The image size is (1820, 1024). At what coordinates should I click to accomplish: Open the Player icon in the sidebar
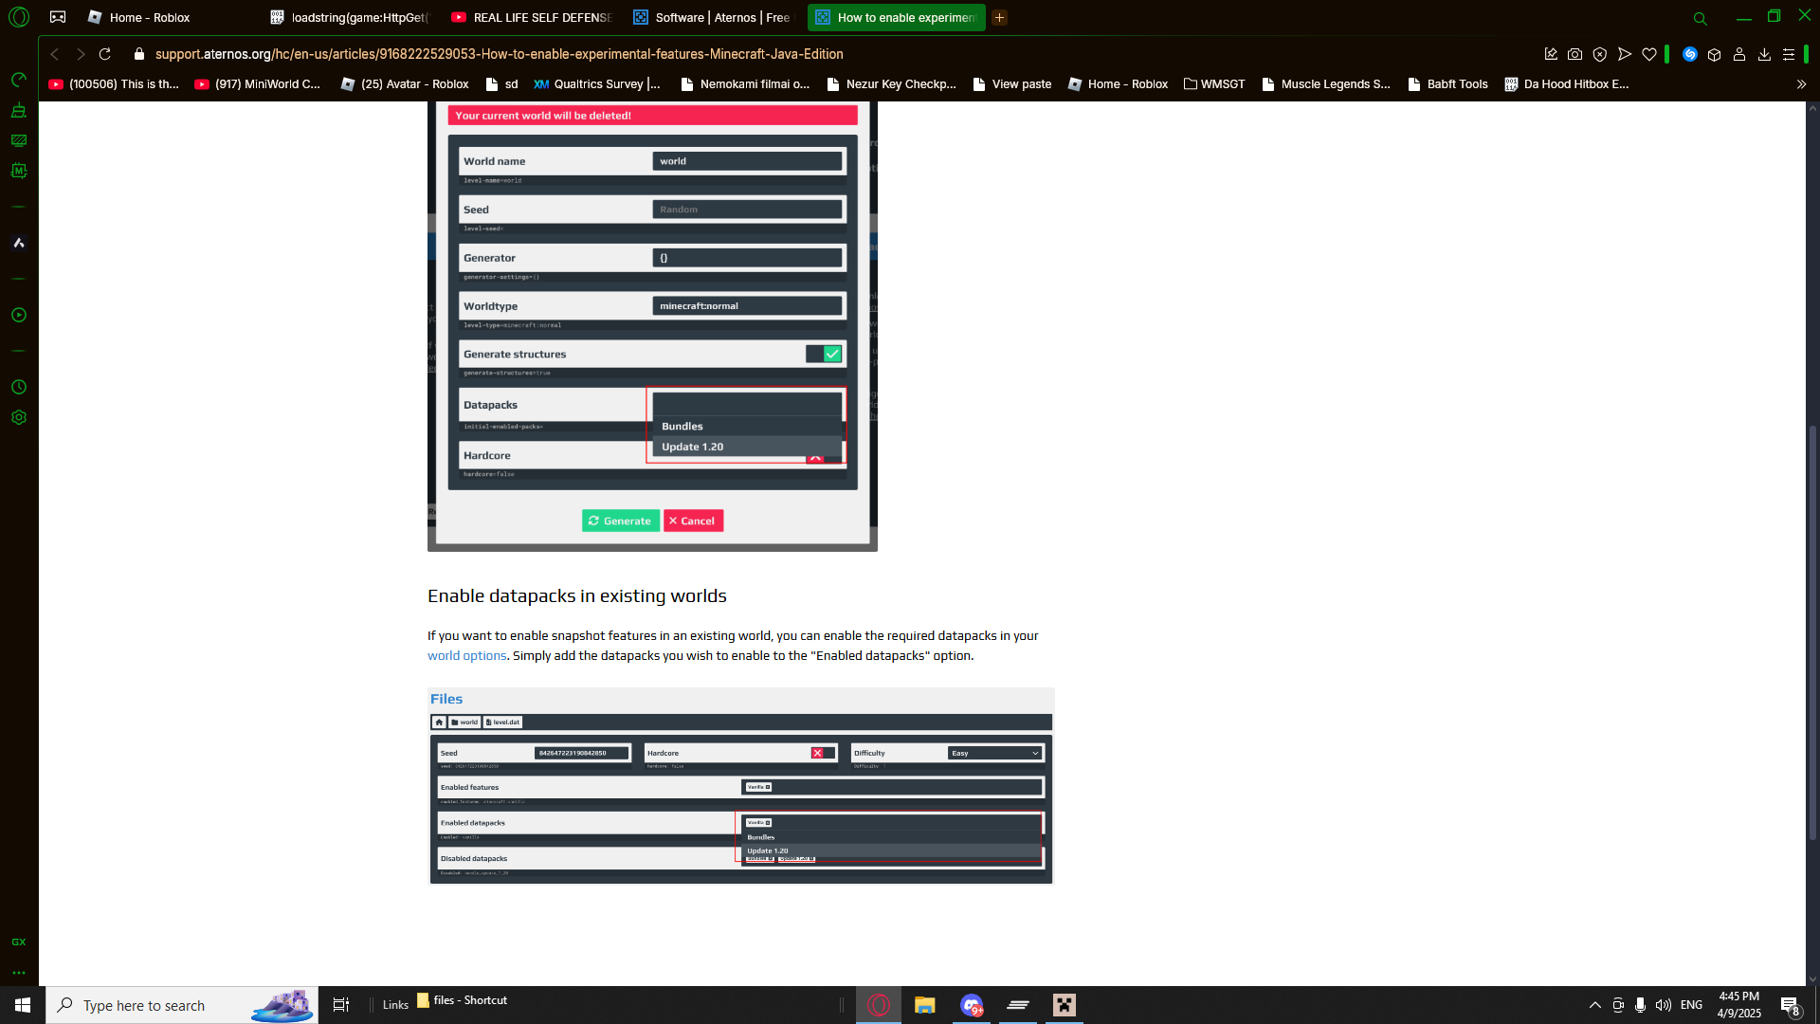point(19,315)
